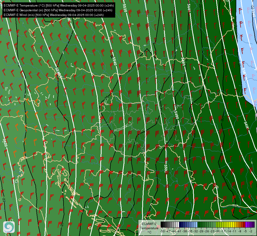Click the ECMWF-E Wind (m/s) title line

(54, 15)
